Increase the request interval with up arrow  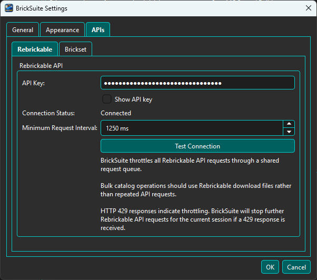point(289,124)
